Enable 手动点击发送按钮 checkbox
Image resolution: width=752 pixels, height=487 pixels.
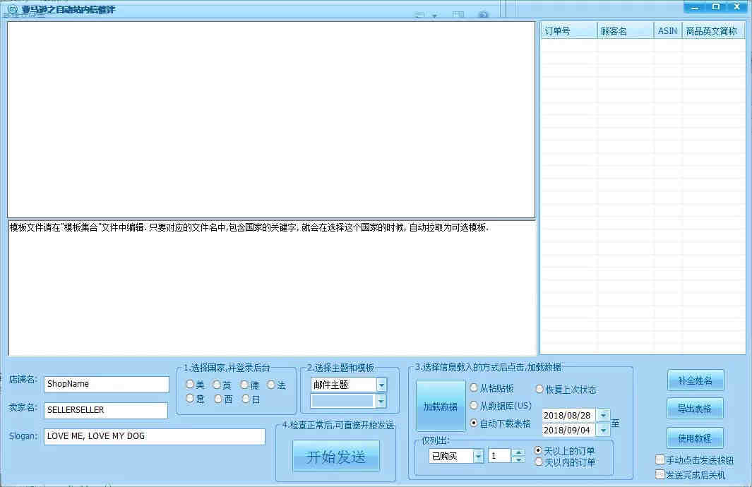pyautogui.click(x=660, y=459)
